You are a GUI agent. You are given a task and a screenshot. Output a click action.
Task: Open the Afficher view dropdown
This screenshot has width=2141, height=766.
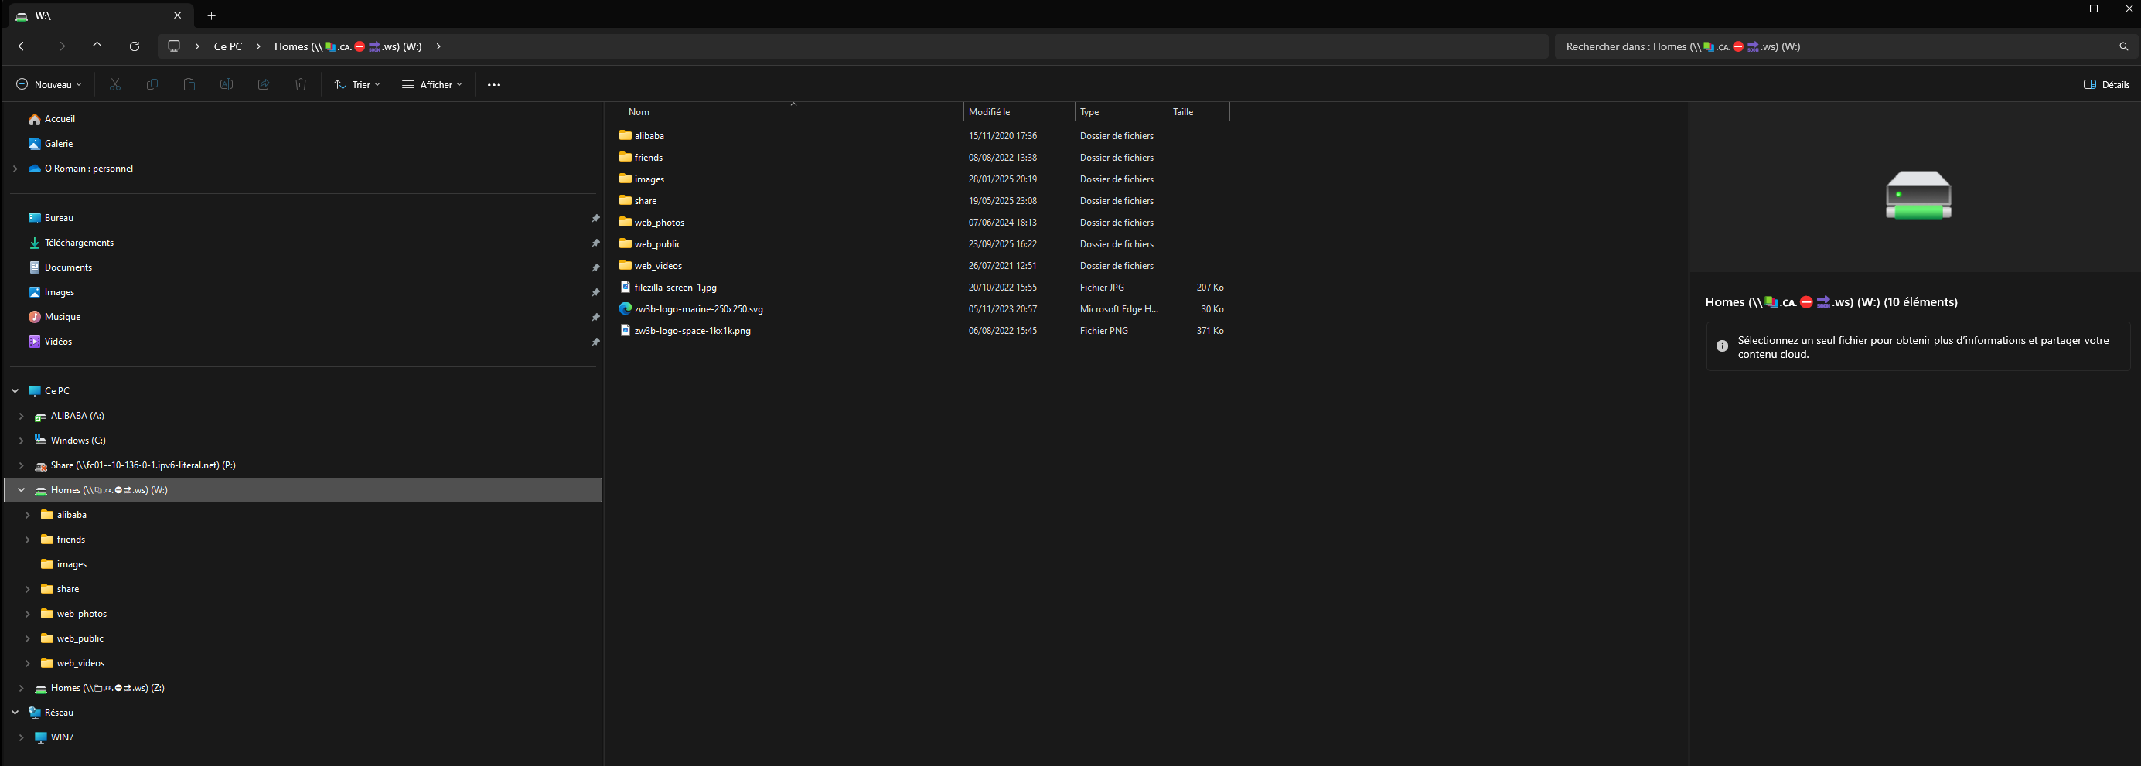coord(431,85)
